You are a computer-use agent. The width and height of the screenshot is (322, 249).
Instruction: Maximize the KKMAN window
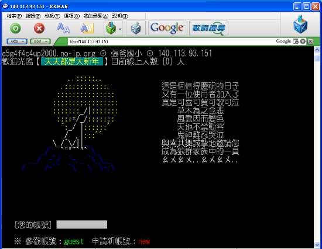306,6
